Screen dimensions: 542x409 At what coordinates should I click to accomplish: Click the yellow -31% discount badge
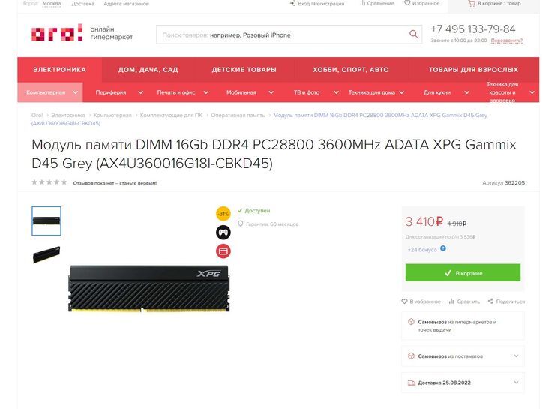point(223,213)
